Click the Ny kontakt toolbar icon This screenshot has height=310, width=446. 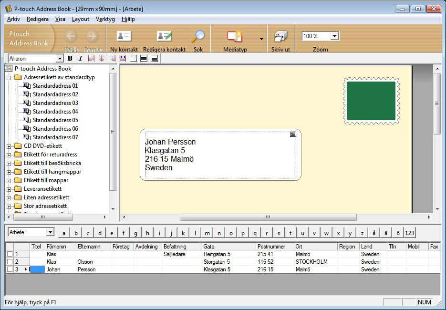point(124,36)
